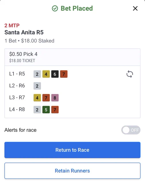The image size is (145, 196).
Task: Select yellow runner 4 in L1 - R5
Action: pos(46,74)
